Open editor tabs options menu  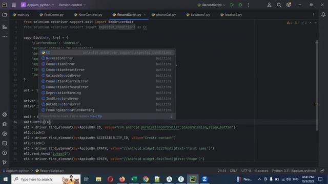(314, 15)
